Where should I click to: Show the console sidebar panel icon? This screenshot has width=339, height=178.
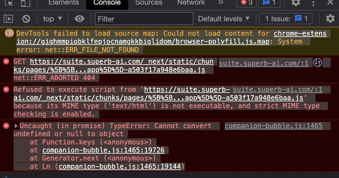coord(8,19)
